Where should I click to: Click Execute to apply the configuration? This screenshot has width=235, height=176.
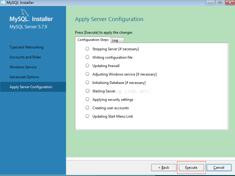(x=191, y=168)
